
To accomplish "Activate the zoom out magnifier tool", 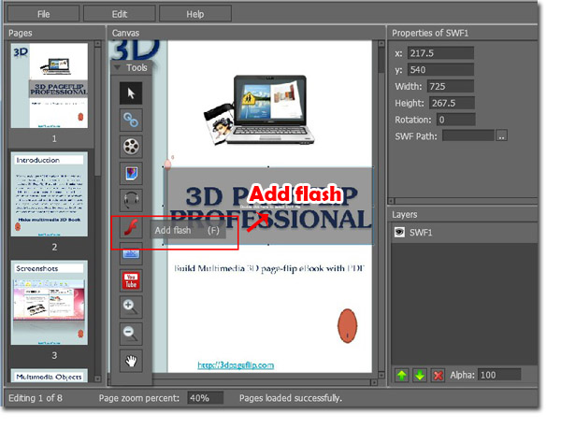I will pyautogui.click(x=131, y=334).
